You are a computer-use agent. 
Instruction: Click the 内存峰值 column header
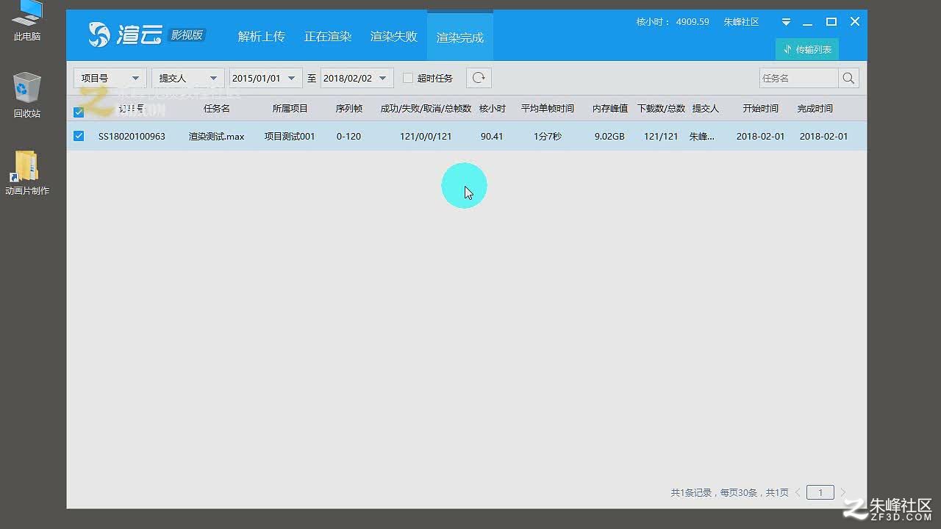610,109
